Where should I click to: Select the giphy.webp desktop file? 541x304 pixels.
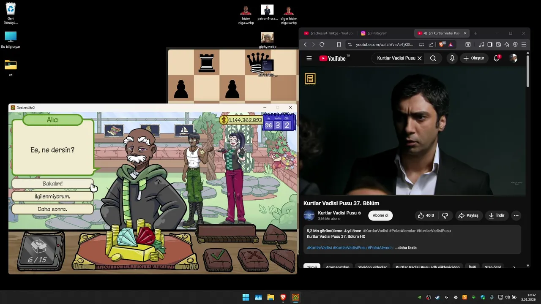[x=267, y=41]
